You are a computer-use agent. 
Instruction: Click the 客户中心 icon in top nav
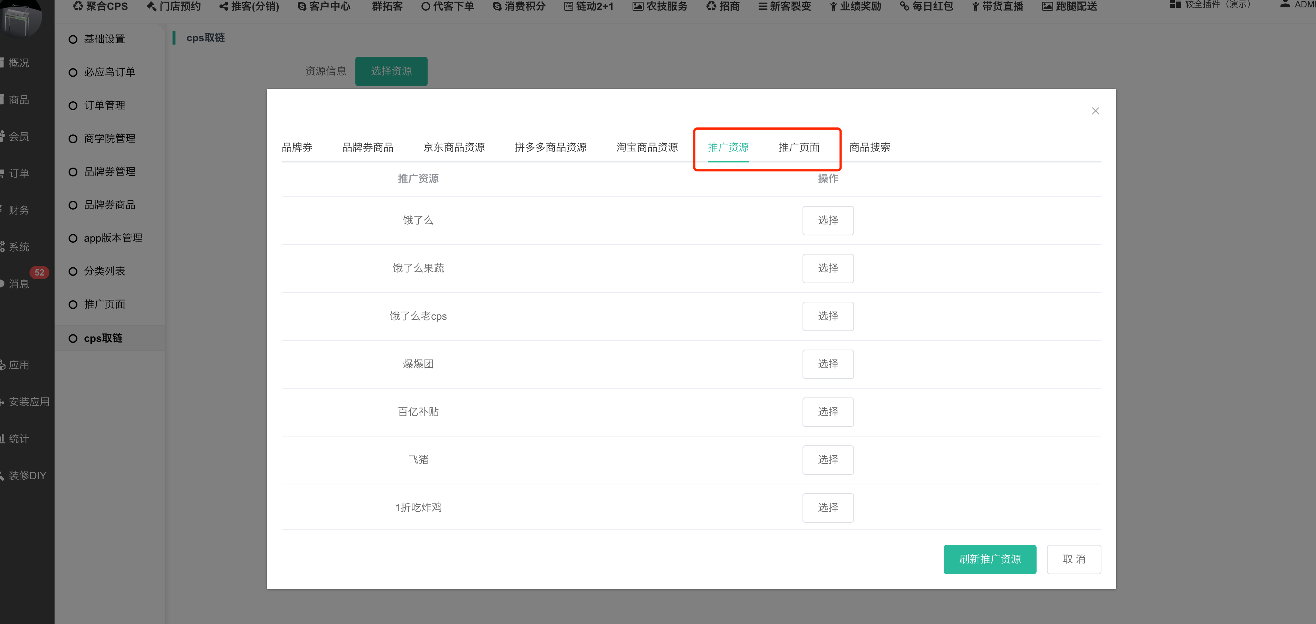pos(302,7)
